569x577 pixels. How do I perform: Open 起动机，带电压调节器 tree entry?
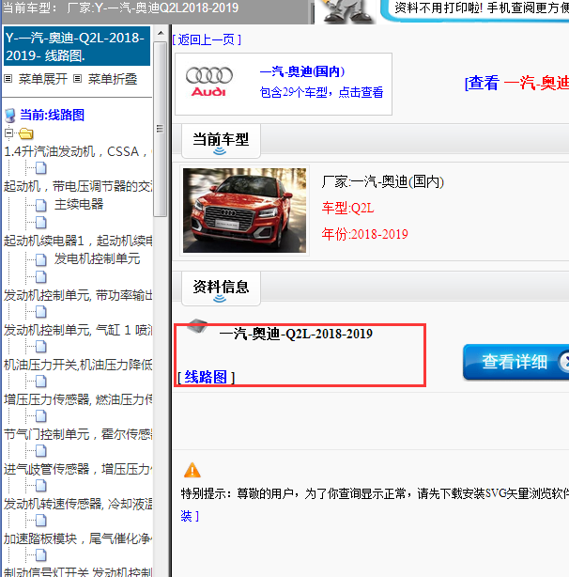(x=78, y=186)
